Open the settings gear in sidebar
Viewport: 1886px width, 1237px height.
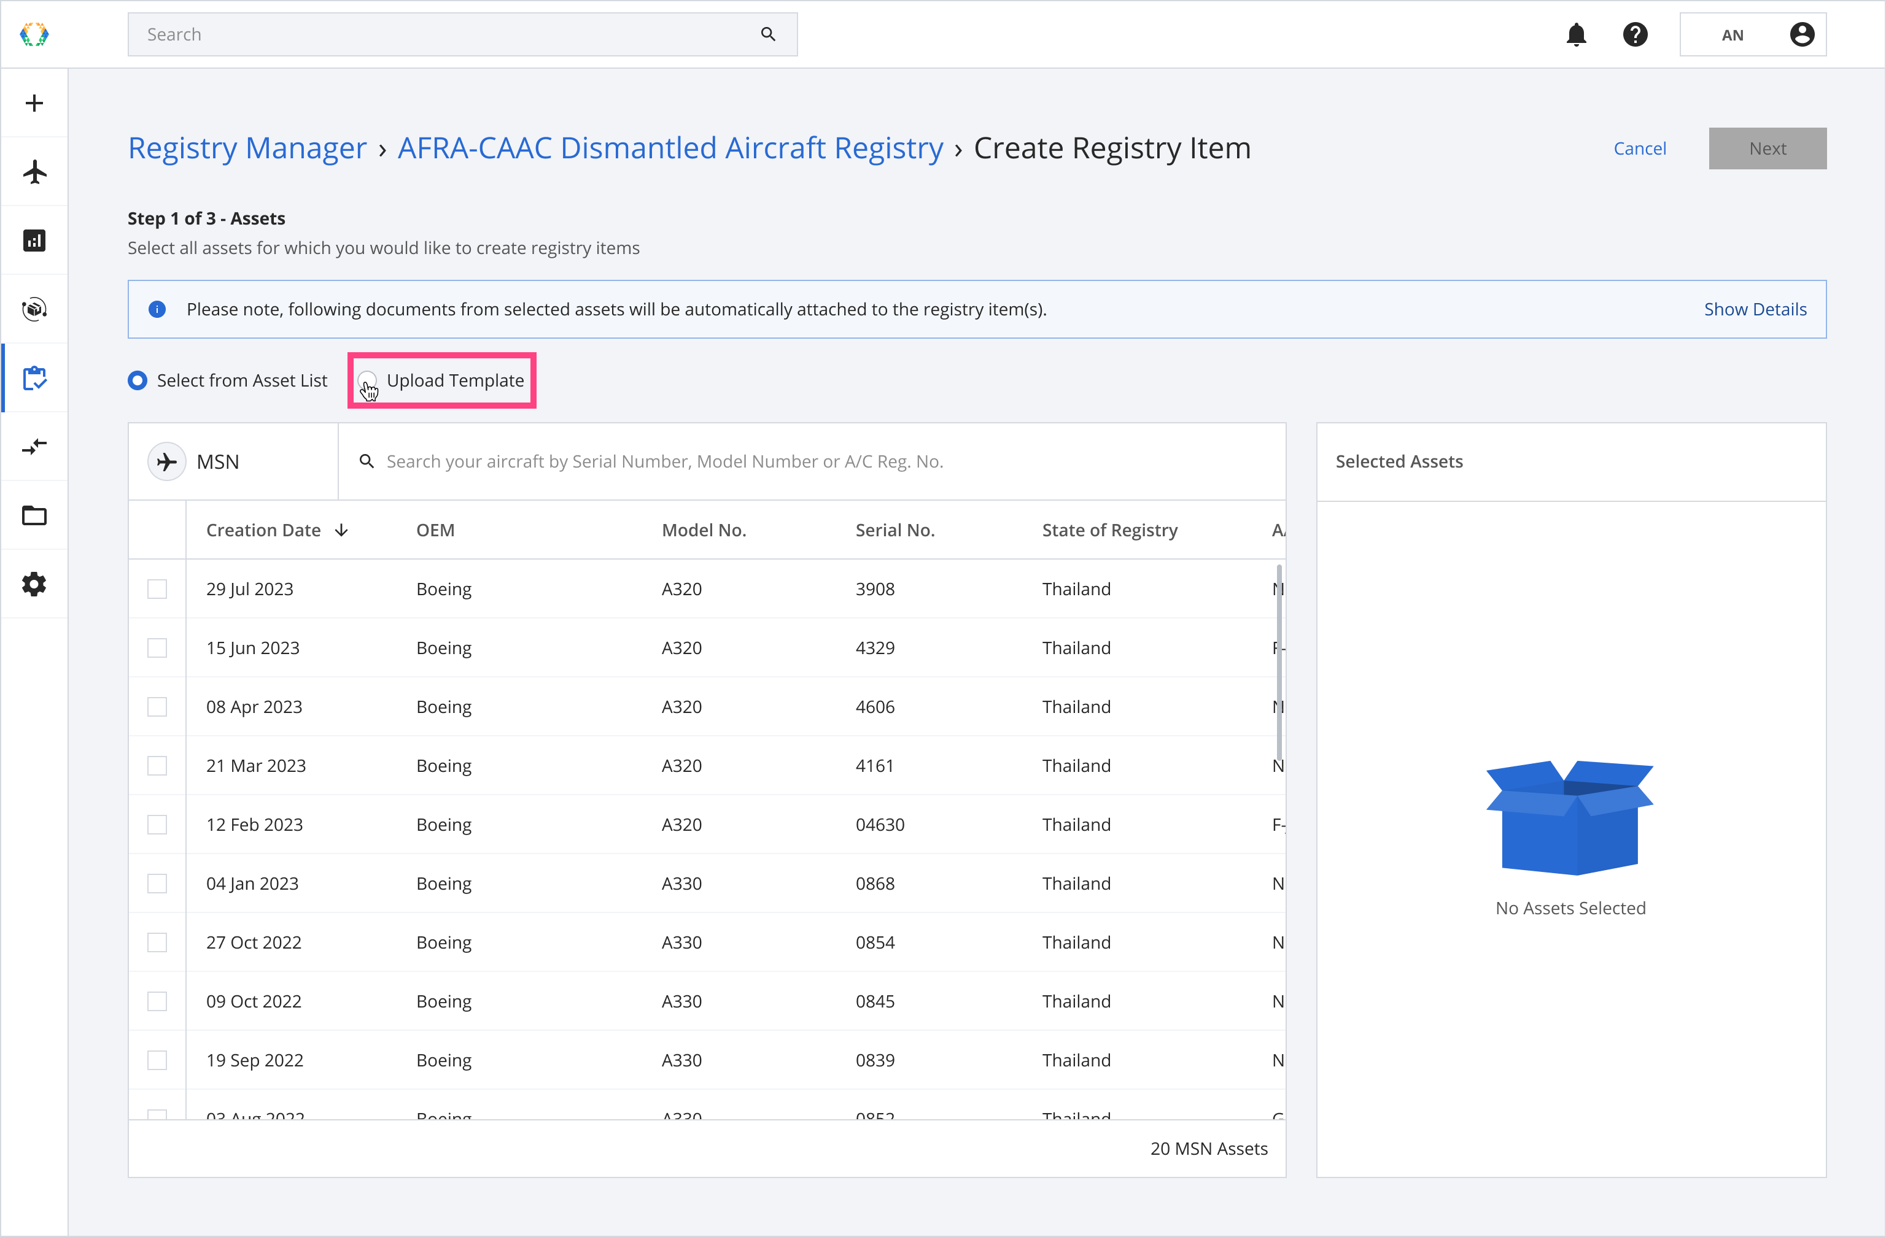[x=34, y=585]
